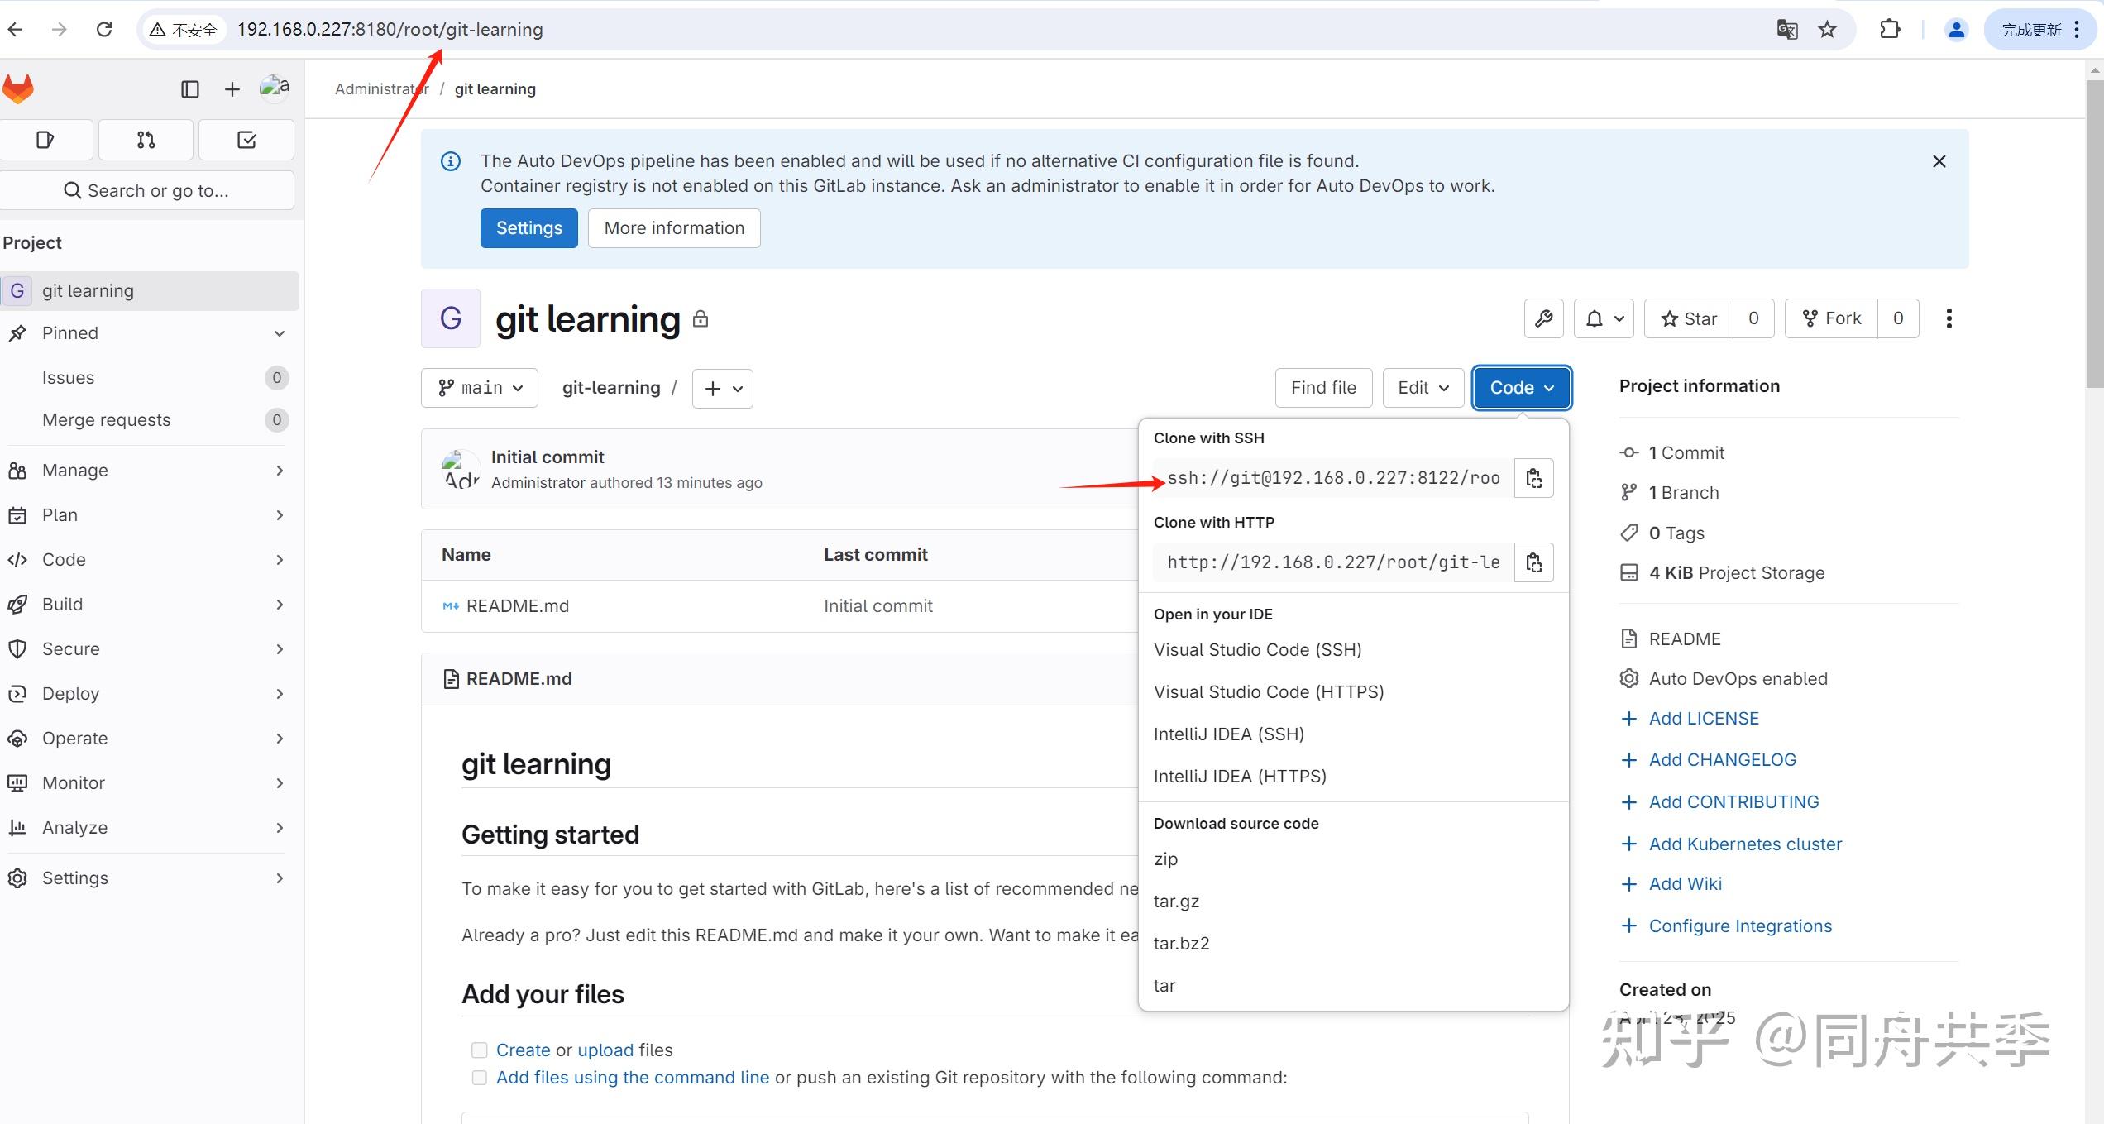Click the GitLab logo icon
Screen dimensions: 2104x1124
[x=18, y=88]
